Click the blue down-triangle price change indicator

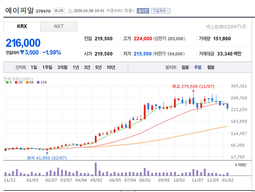[22, 52]
